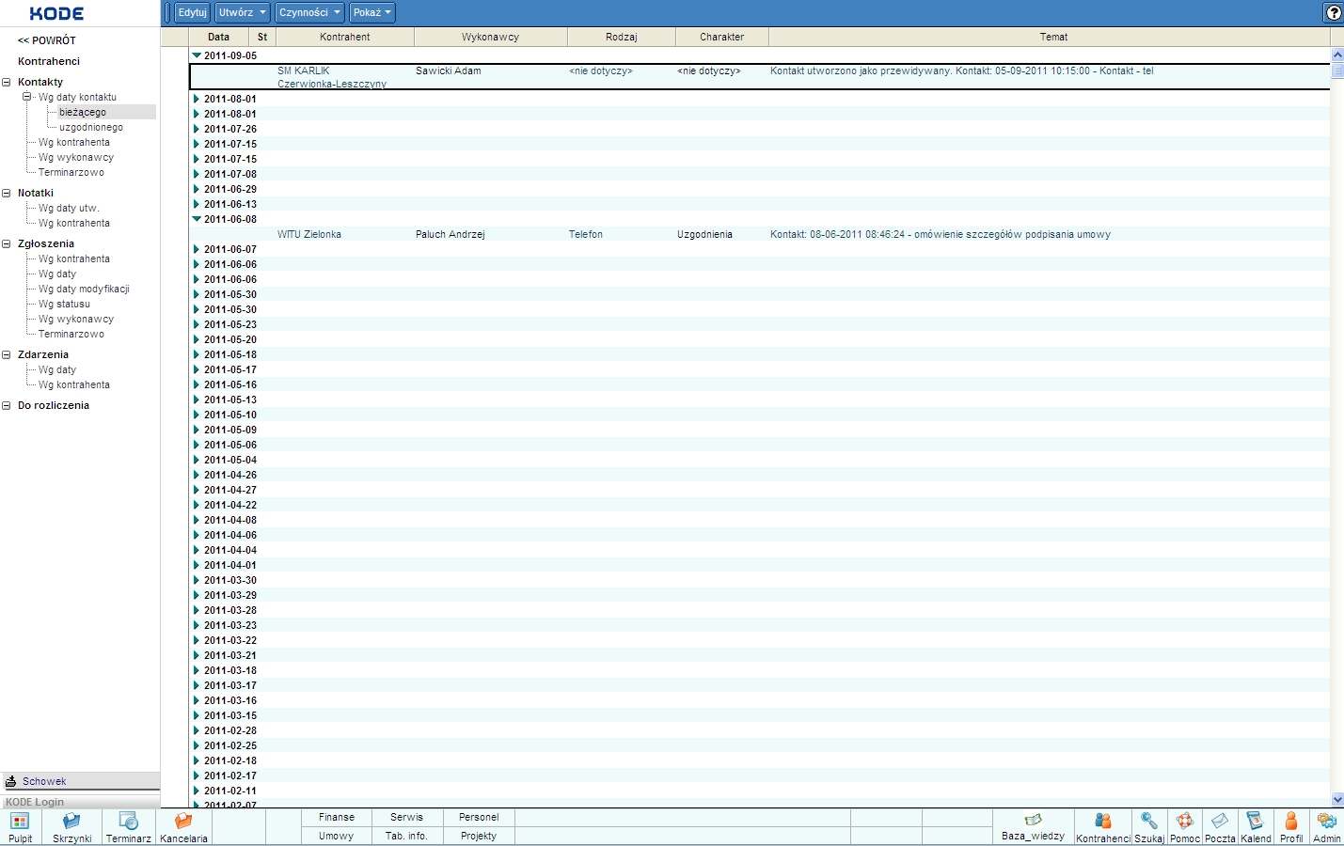Open the Czynności dropdown menu
This screenshot has height=846, width=1344.
[x=309, y=12]
